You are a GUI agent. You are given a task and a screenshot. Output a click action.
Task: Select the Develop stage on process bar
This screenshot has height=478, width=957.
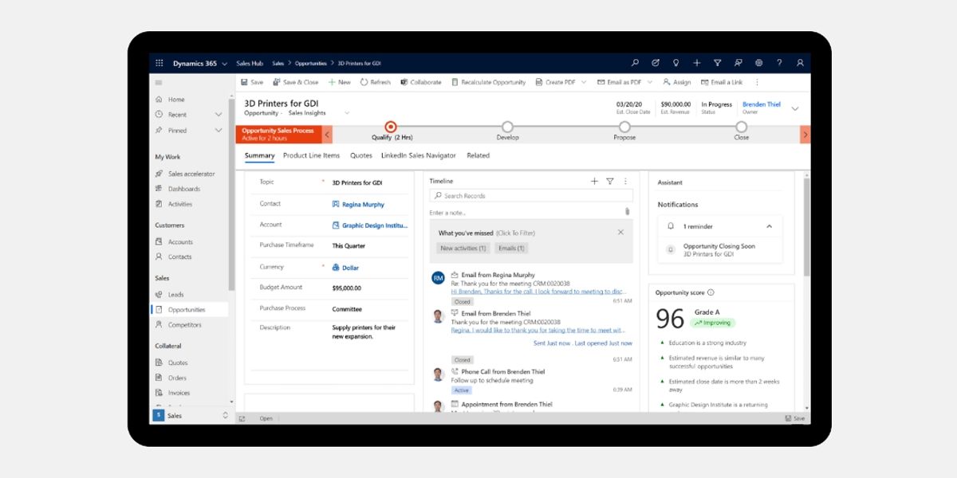[507, 127]
